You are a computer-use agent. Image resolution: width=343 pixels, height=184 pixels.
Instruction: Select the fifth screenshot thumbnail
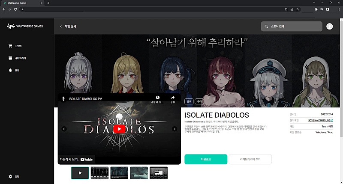pos(159,173)
